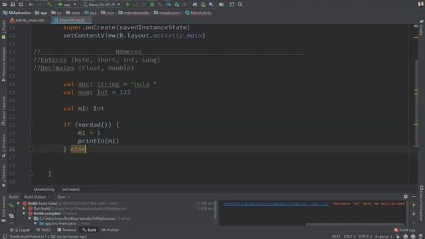Screen dimensions: 425x239
Task: Open the Event Log button
Action: coord(404,230)
